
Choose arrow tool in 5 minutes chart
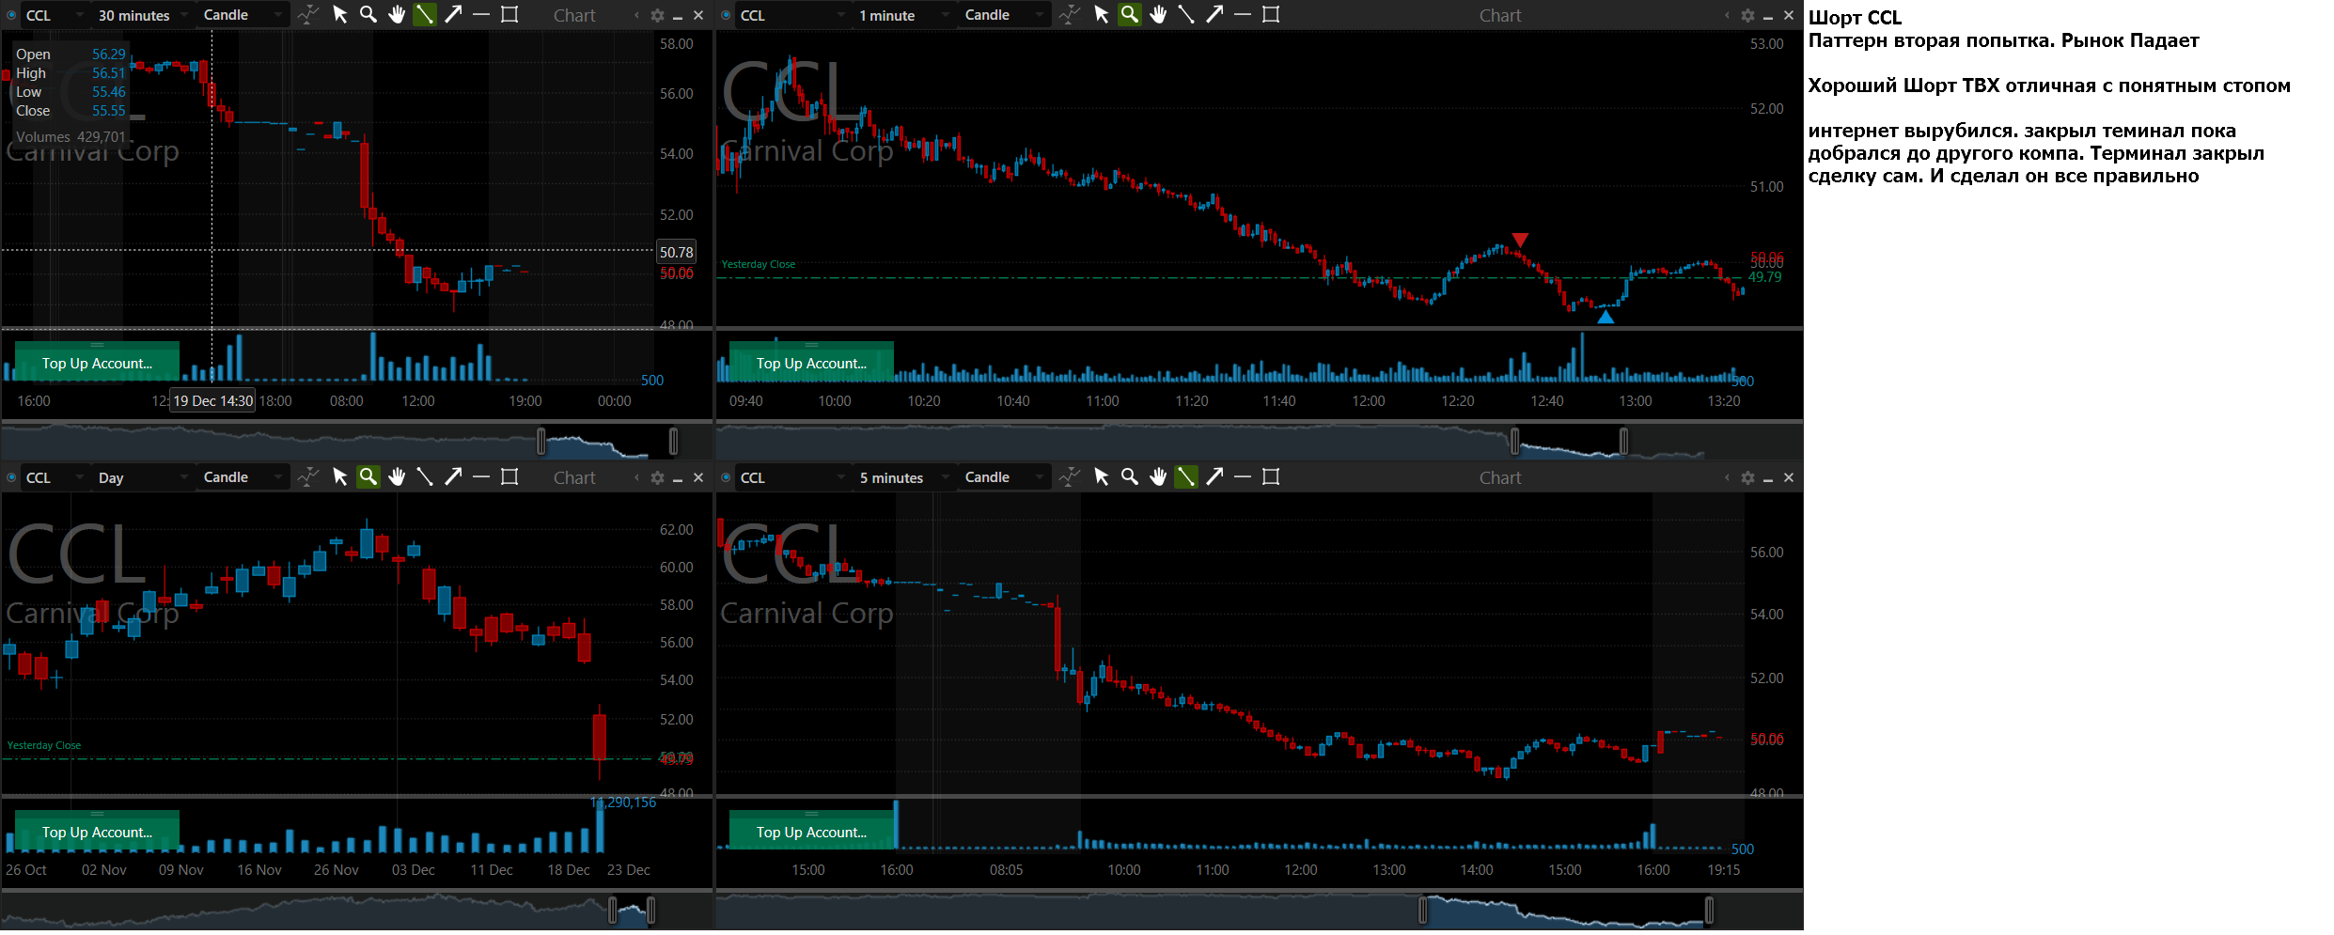(1214, 477)
